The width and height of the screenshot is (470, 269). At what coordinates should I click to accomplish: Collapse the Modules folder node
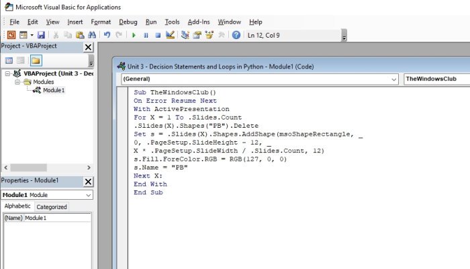[17, 82]
